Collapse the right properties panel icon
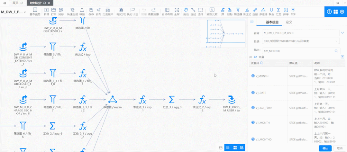Viewport: 347px width, 152px height. click(251, 22)
